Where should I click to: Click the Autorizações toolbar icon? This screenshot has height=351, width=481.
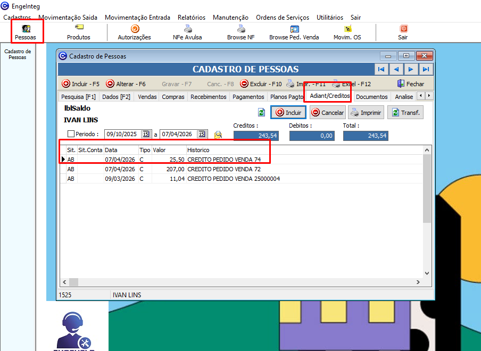[134, 32]
